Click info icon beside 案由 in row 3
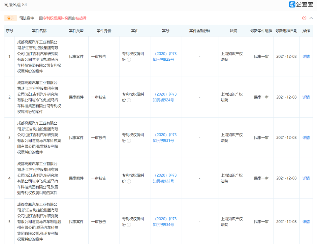This screenshot has height=244, width=317. click(x=129, y=141)
